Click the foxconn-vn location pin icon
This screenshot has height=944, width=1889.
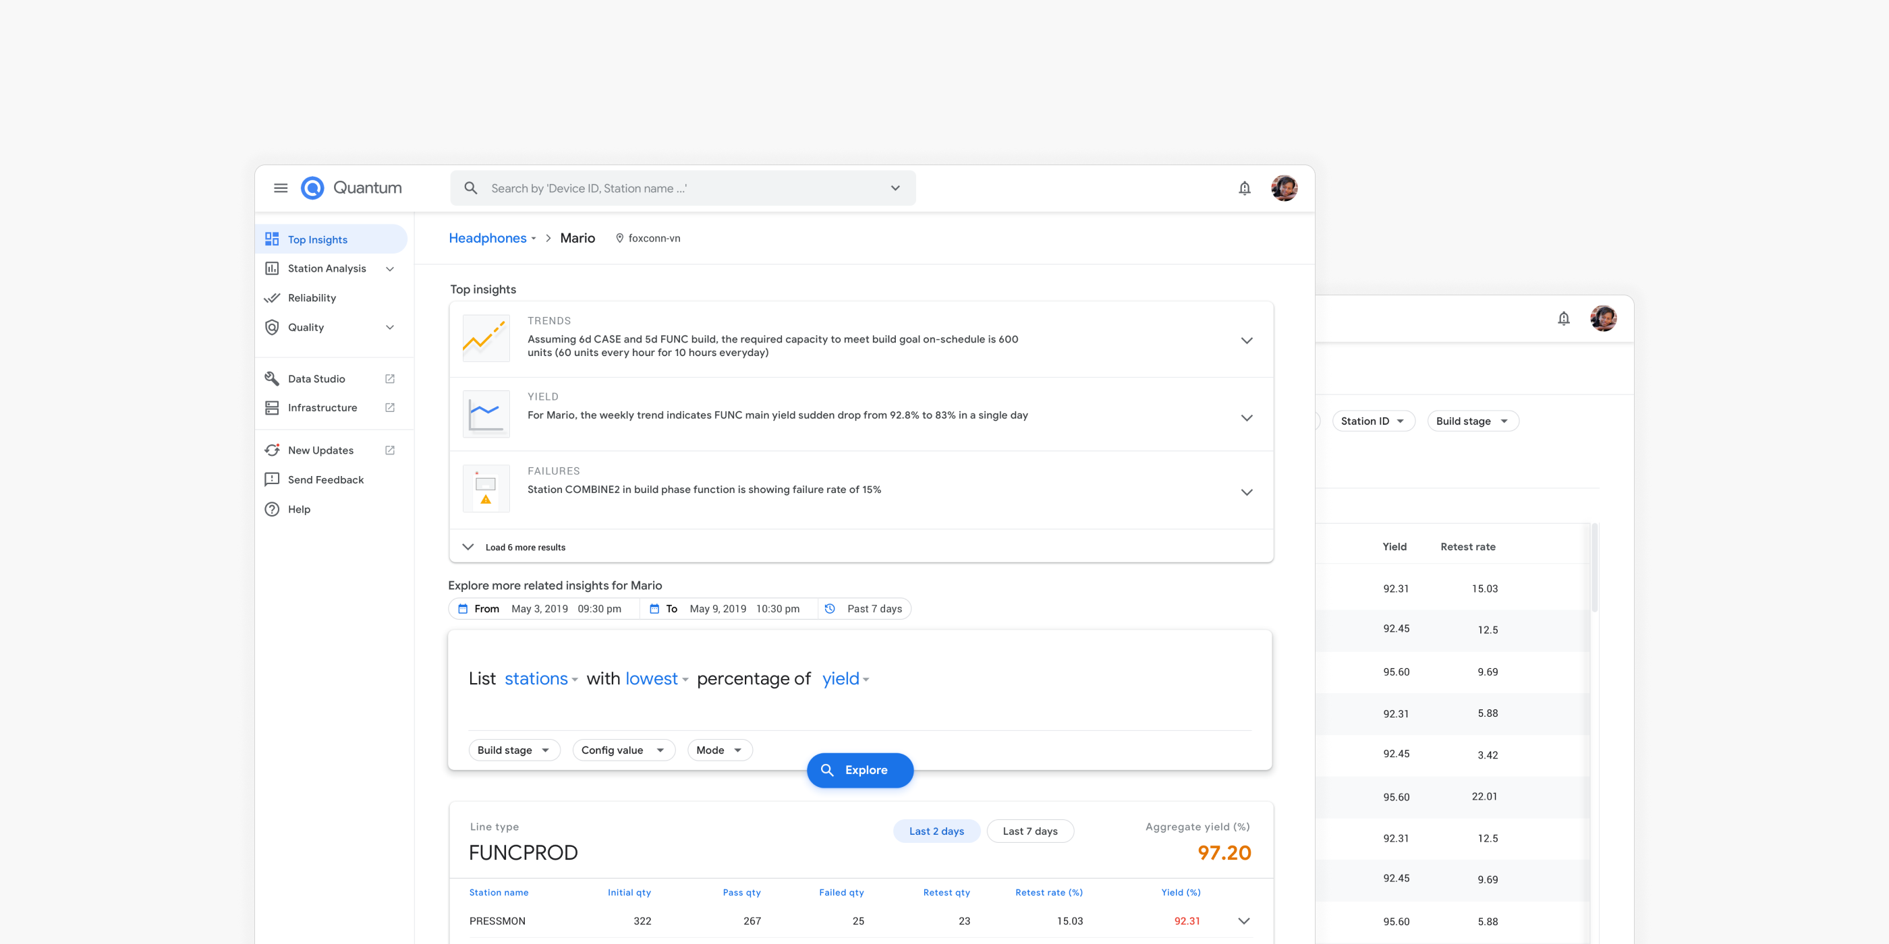(619, 238)
